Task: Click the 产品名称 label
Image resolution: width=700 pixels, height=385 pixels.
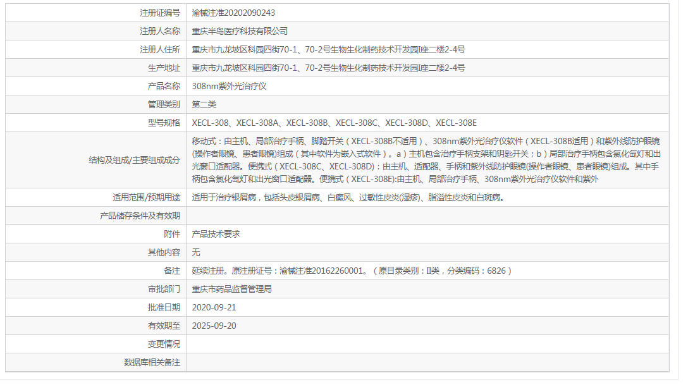Action: [164, 86]
